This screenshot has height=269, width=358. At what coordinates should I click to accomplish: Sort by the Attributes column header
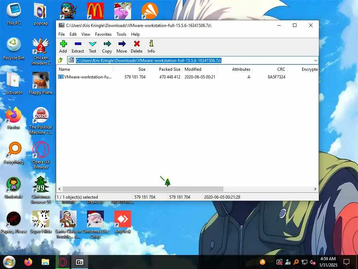tap(235, 69)
